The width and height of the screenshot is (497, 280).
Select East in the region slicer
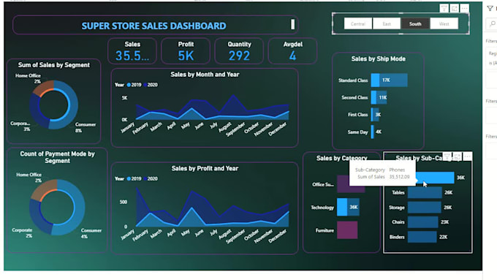tap(387, 24)
